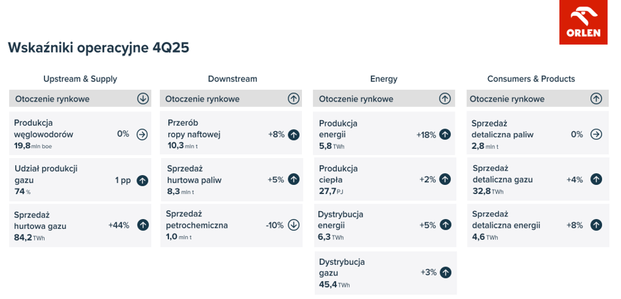Click right arrow beside Produkcja węglowodorów 0%
This screenshot has height=299, width=621.
pyautogui.click(x=142, y=134)
